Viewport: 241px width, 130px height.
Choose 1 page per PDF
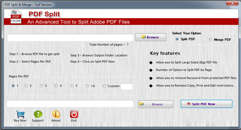13,86
